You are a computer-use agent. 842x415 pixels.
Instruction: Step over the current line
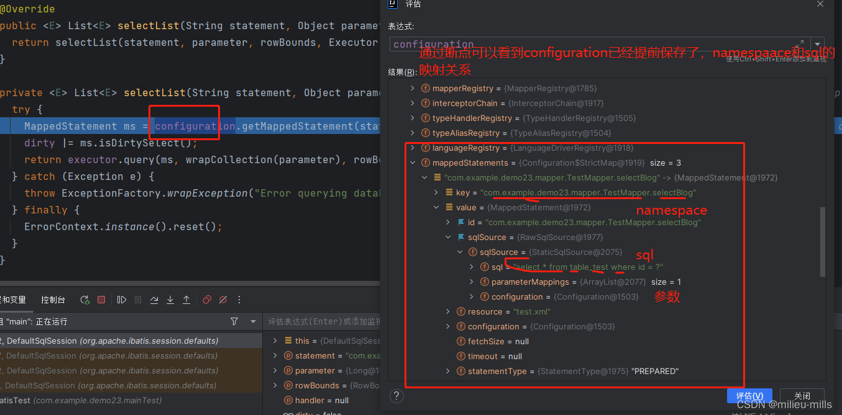[154, 300]
